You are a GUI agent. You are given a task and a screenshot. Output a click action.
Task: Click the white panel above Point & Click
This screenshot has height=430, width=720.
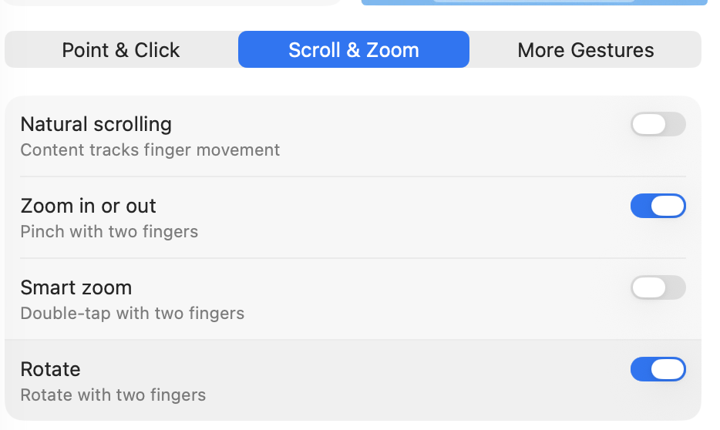[171, 2]
